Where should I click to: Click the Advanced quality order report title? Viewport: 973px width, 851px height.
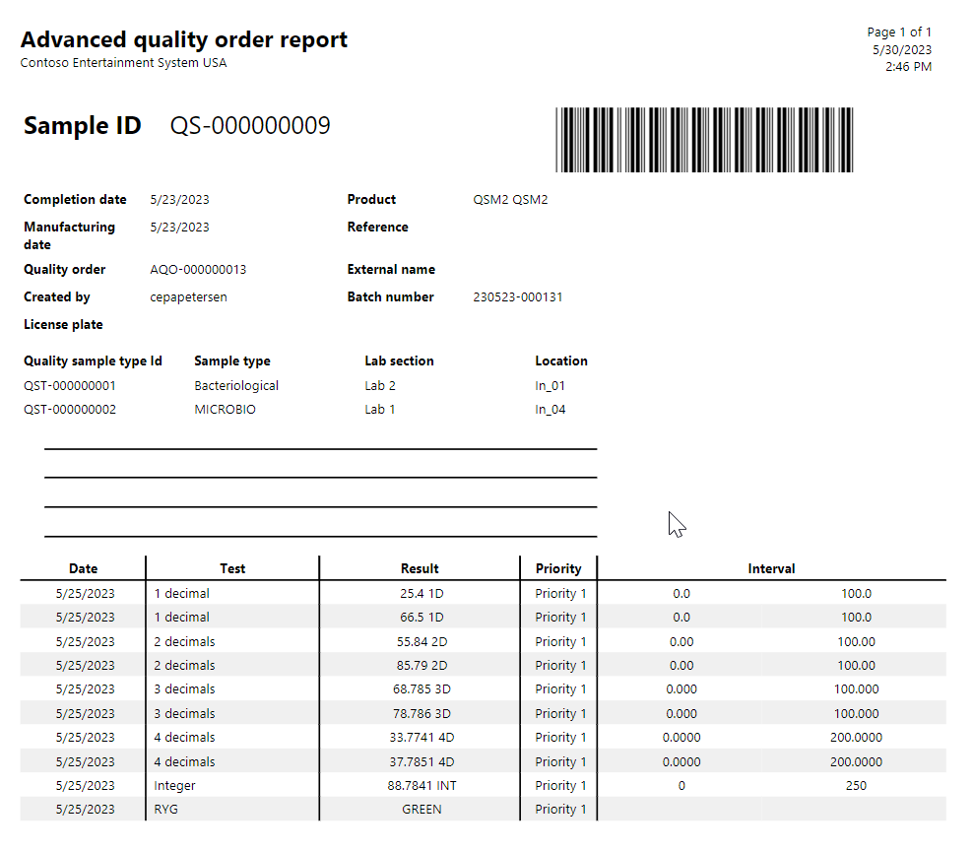184,39
